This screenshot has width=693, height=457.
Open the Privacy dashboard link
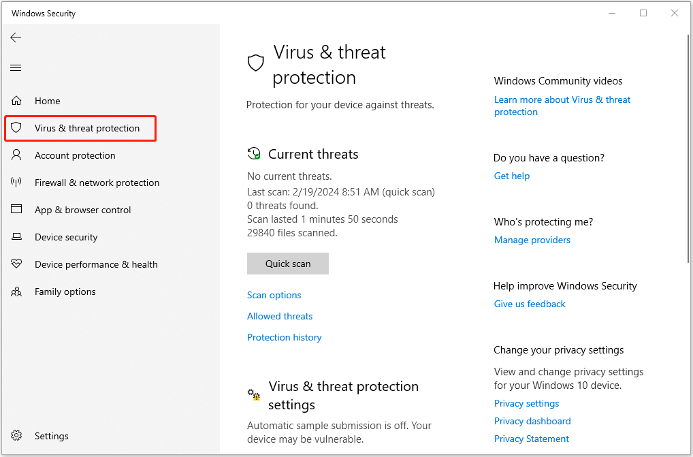(532, 421)
